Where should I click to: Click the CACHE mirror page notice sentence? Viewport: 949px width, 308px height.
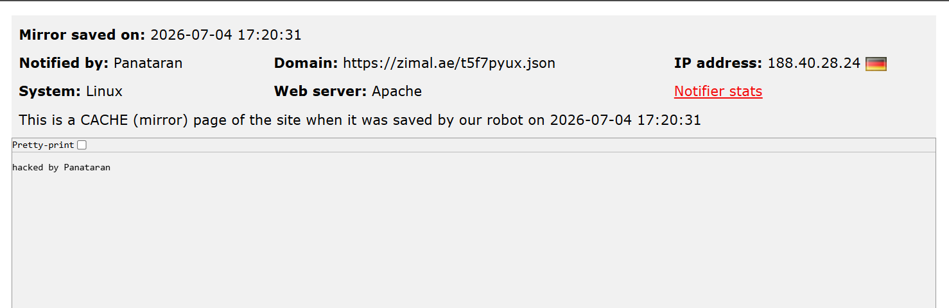360,120
